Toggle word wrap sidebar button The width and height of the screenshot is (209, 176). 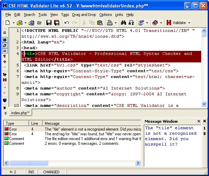click(x=5, y=45)
